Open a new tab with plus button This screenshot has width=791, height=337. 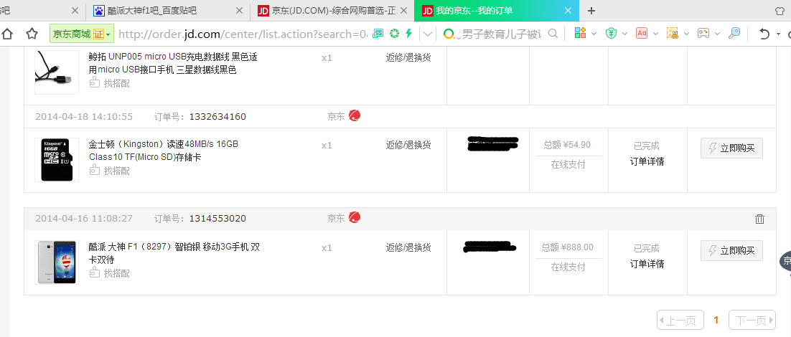[591, 11]
